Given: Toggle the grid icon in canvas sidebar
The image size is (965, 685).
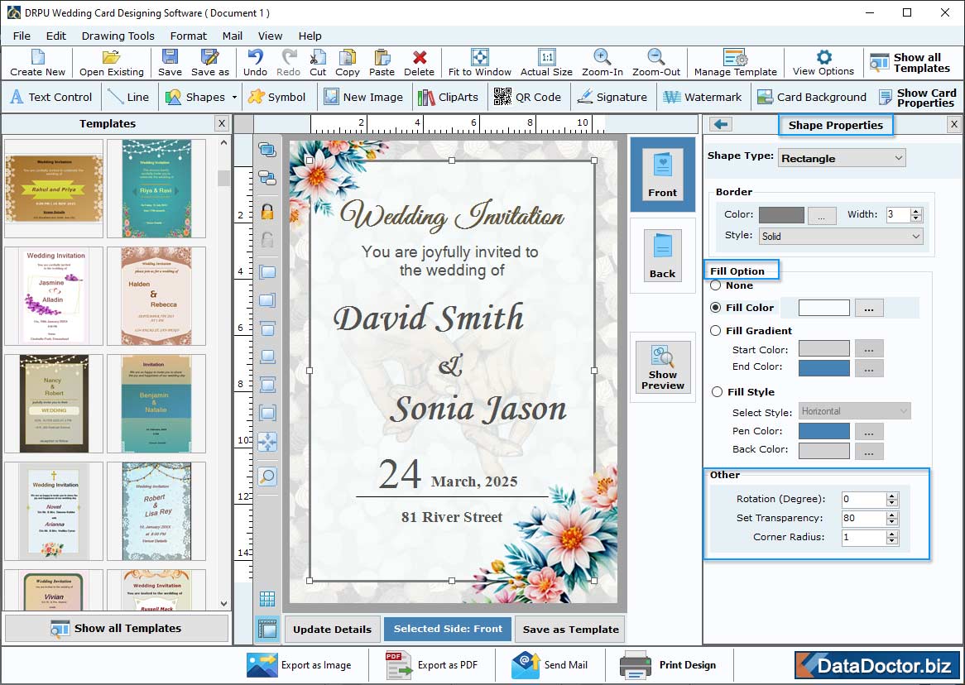Looking at the screenshot, I should click(267, 598).
